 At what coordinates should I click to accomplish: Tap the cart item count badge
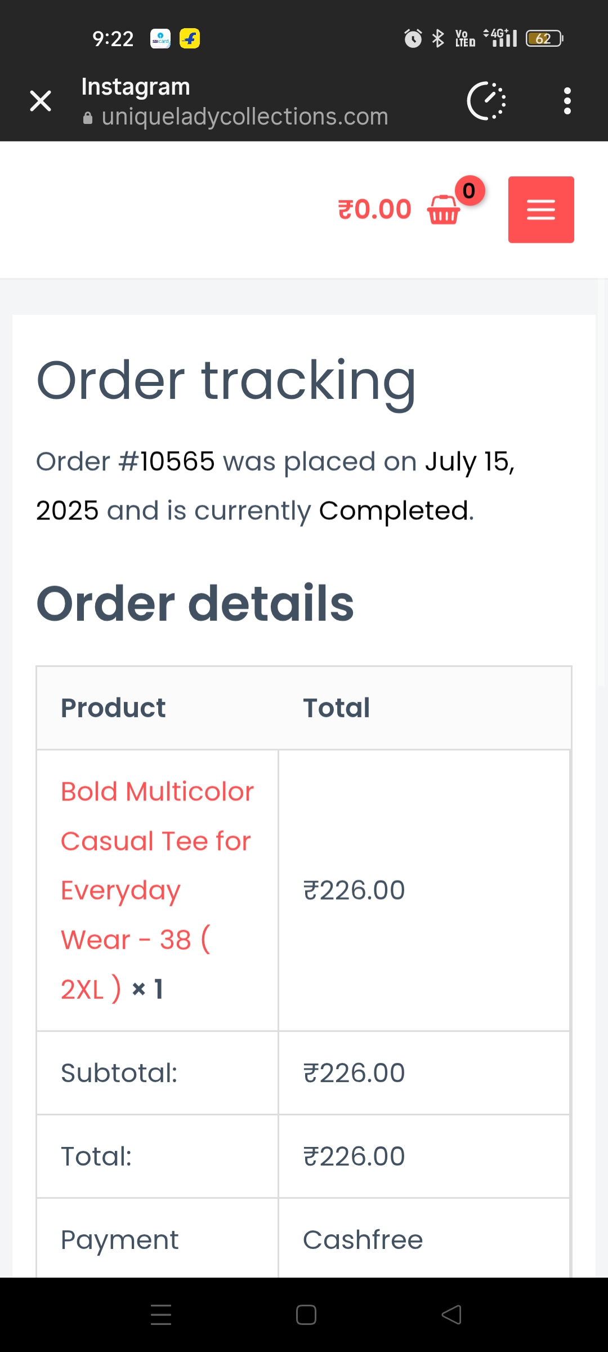point(469,191)
